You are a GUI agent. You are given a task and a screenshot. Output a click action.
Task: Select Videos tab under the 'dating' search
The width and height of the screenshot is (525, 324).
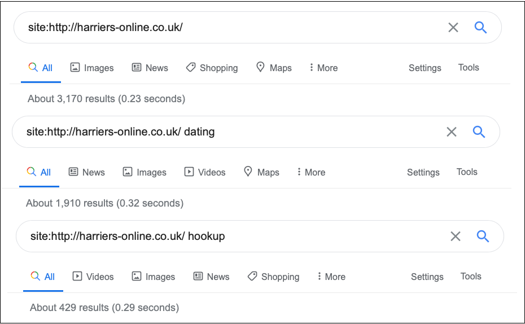[x=205, y=172]
